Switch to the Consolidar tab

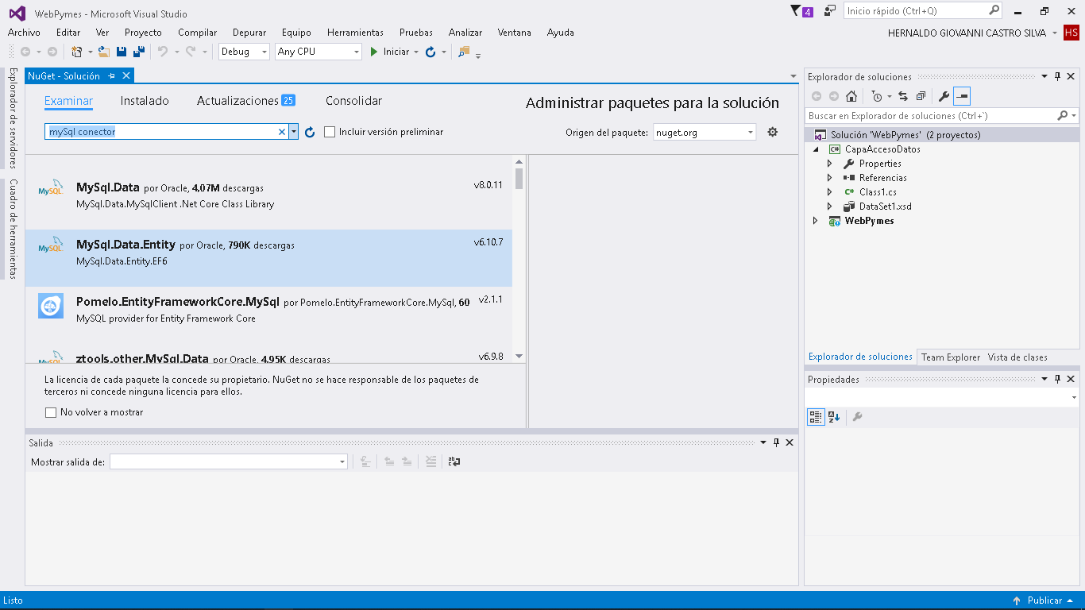click(x=353, y=101)
